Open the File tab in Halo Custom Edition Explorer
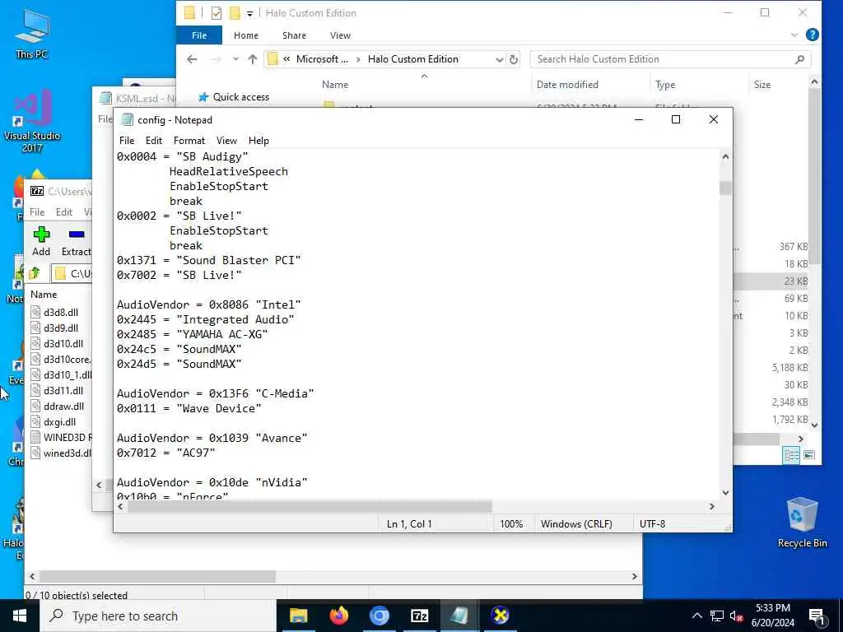The width and height of the screenshot is (843, 632). coord(199,35)
